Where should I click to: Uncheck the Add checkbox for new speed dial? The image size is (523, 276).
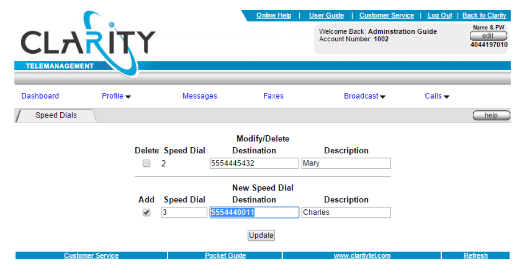click(x=147, y=213)
